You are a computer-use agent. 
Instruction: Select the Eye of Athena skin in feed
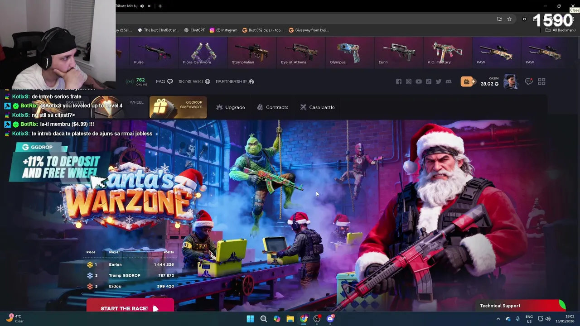tap(301, 52)
